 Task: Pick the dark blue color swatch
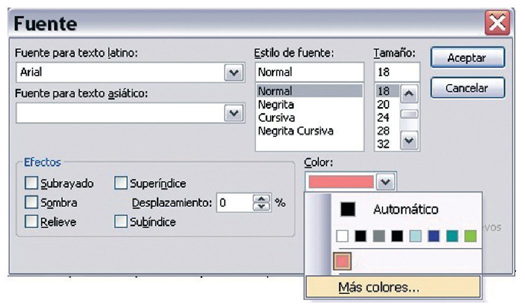(x=433, y=236)
